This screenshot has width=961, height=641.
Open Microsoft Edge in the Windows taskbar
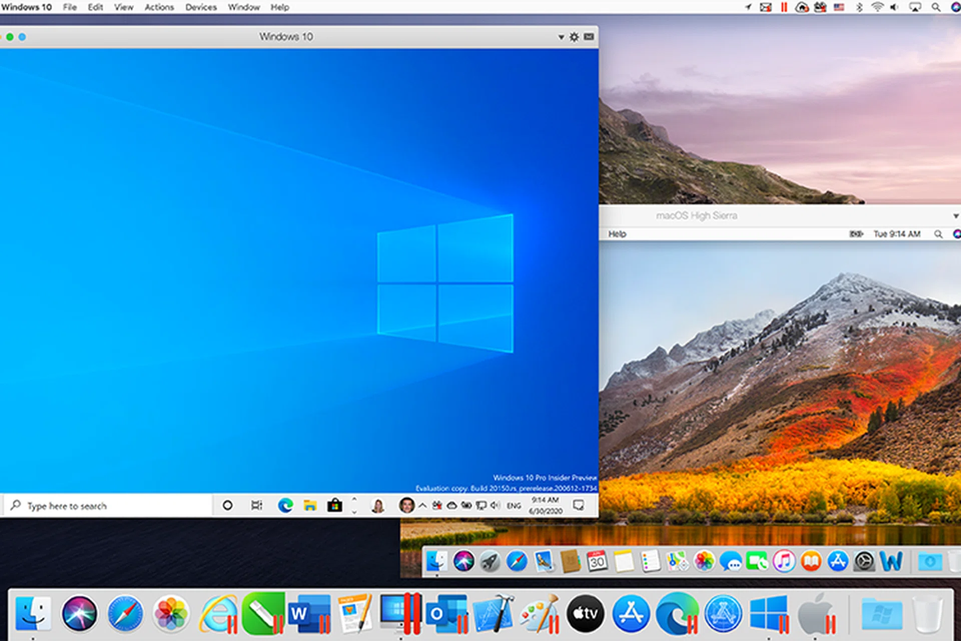(285, 505)
